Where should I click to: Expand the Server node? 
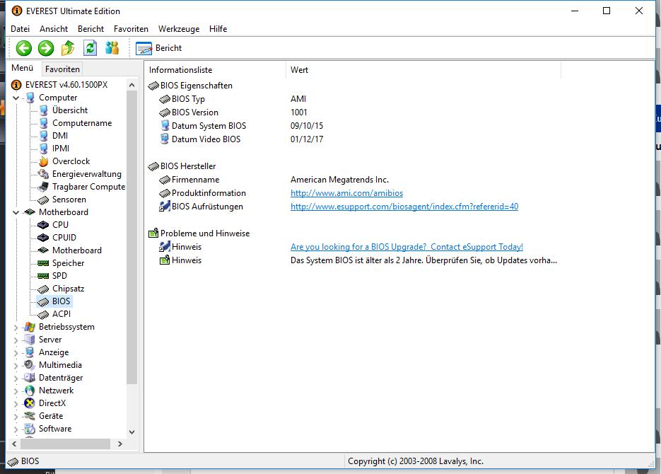pyautogui.click(x=16, y=340)
